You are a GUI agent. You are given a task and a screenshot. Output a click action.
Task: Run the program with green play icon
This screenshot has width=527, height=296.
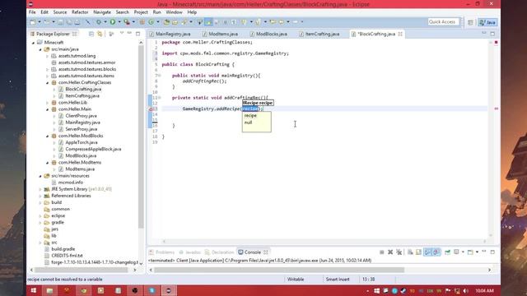point(113,22)
